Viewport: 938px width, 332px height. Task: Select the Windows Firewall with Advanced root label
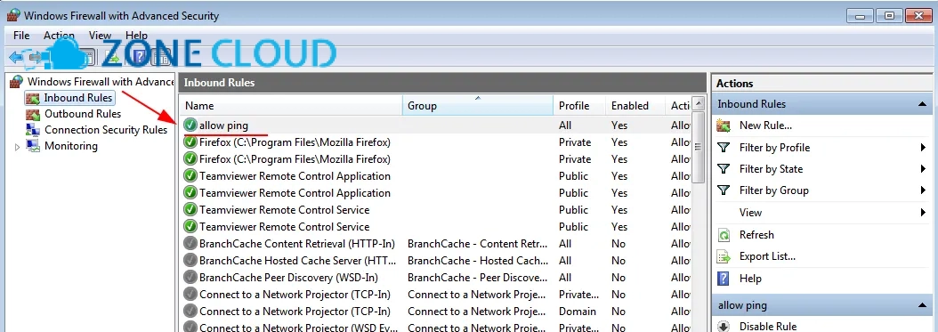101,81
